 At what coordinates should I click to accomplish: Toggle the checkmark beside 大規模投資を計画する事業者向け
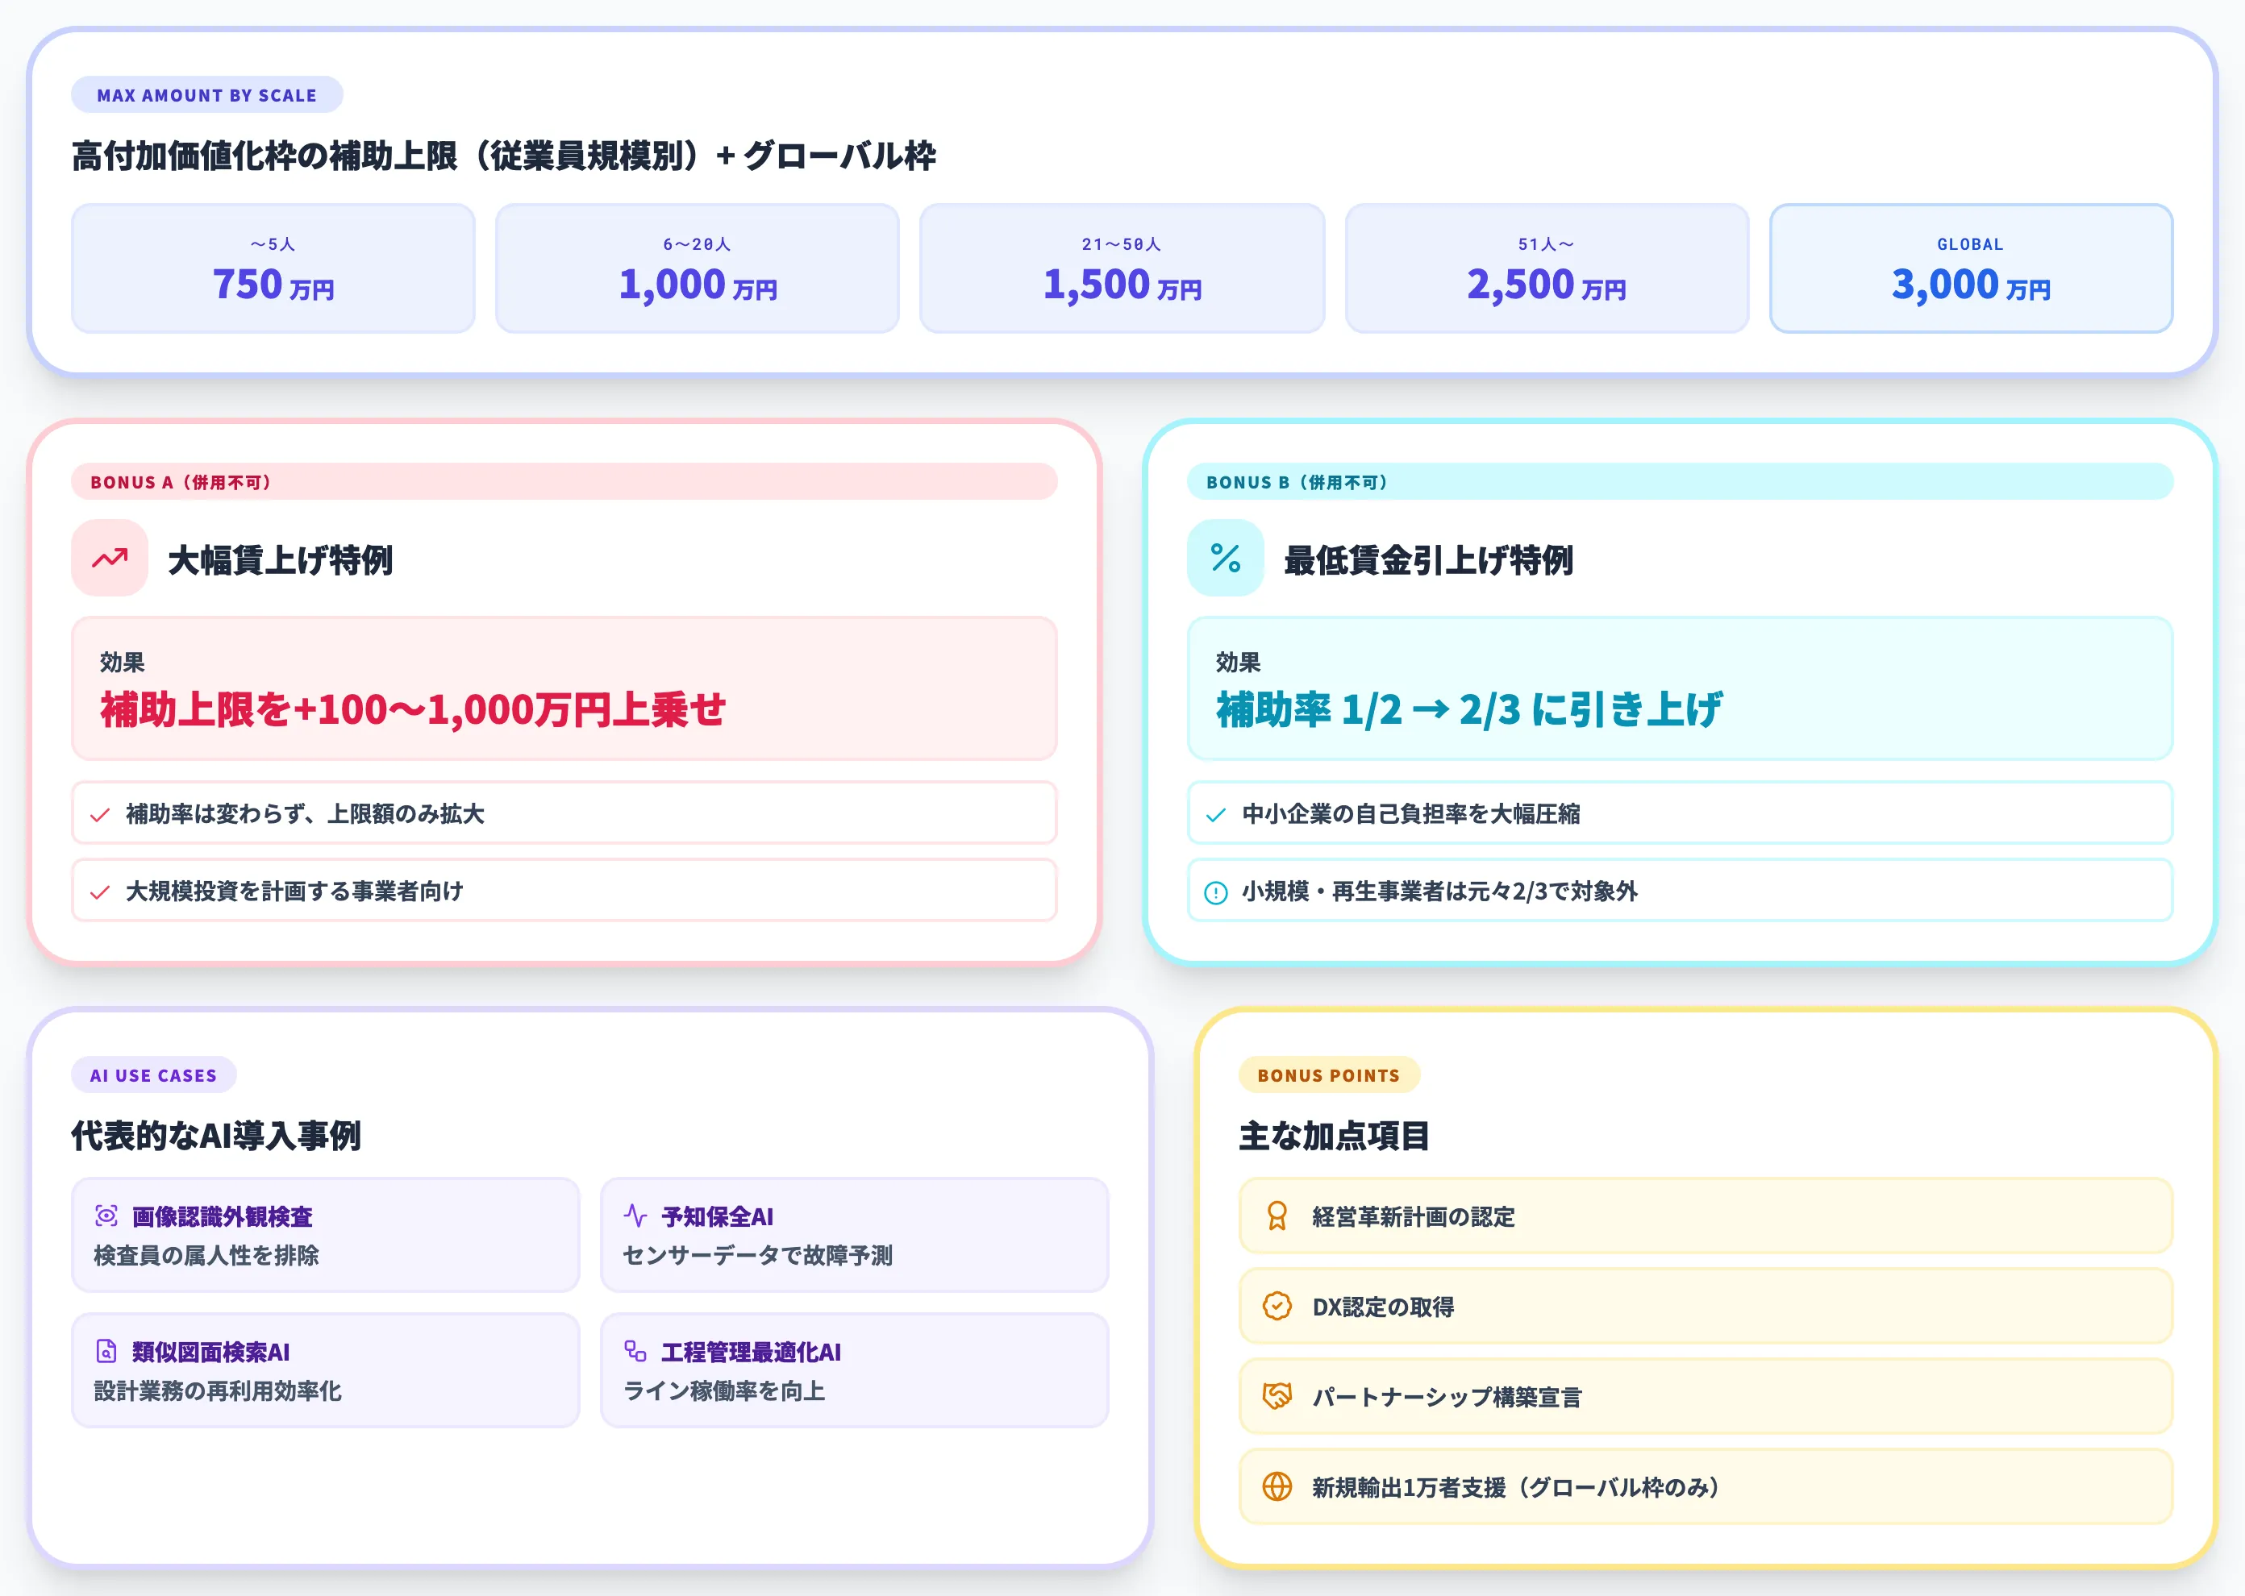99,892
